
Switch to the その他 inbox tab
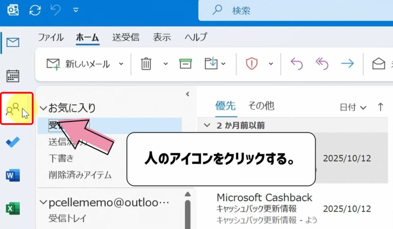point(261,106)
